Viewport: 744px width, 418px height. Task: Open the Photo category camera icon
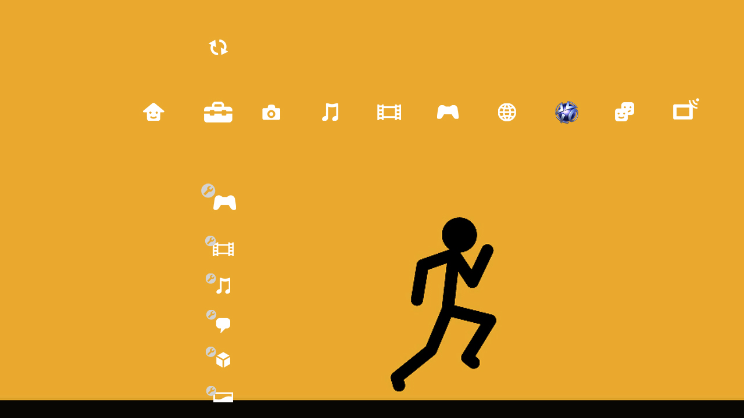click(x=271, y=112)
